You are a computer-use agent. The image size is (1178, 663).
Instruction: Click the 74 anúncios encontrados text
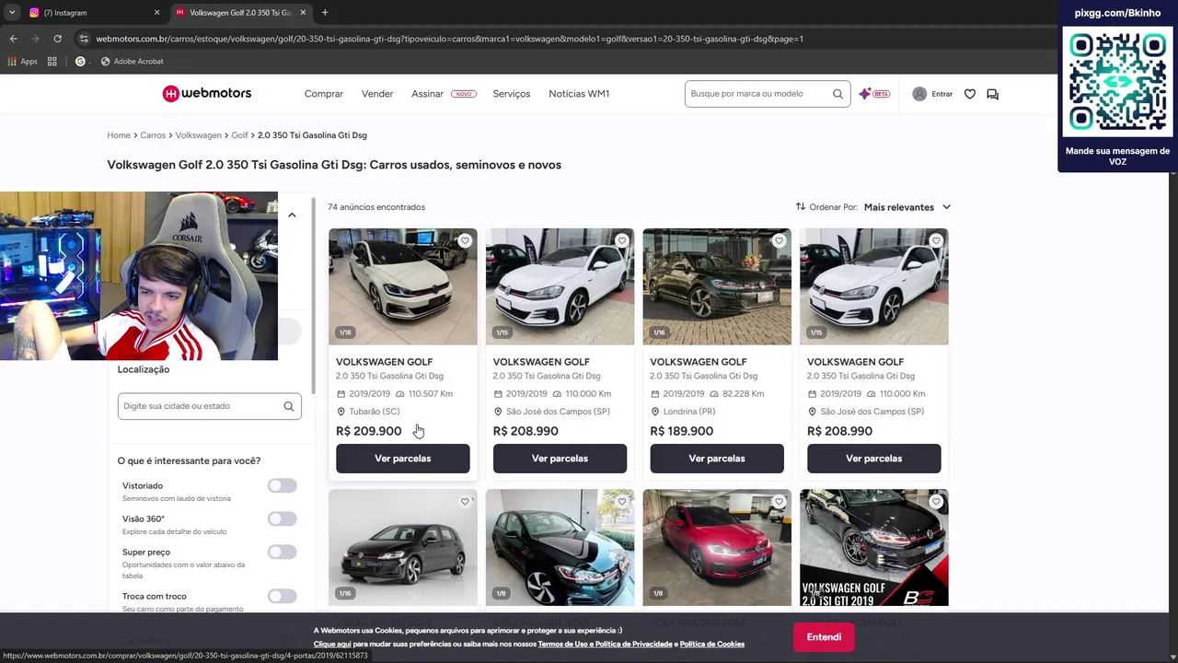[x=376, y=207]
